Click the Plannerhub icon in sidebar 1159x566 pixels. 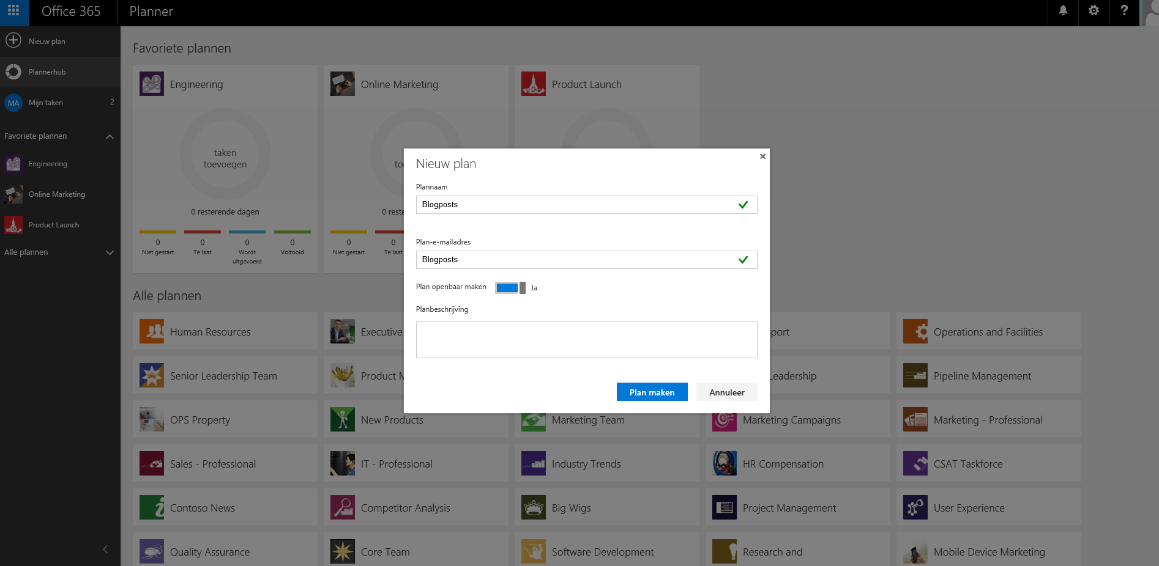(13, 72)
